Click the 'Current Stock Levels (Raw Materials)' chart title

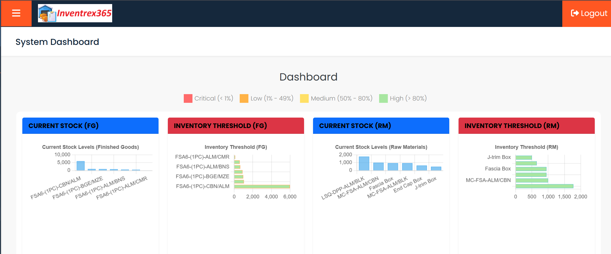(381, 147)
